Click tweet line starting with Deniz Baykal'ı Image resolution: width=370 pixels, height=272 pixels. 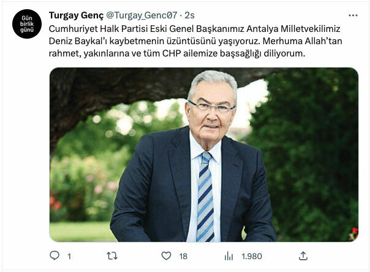(195, 41)
